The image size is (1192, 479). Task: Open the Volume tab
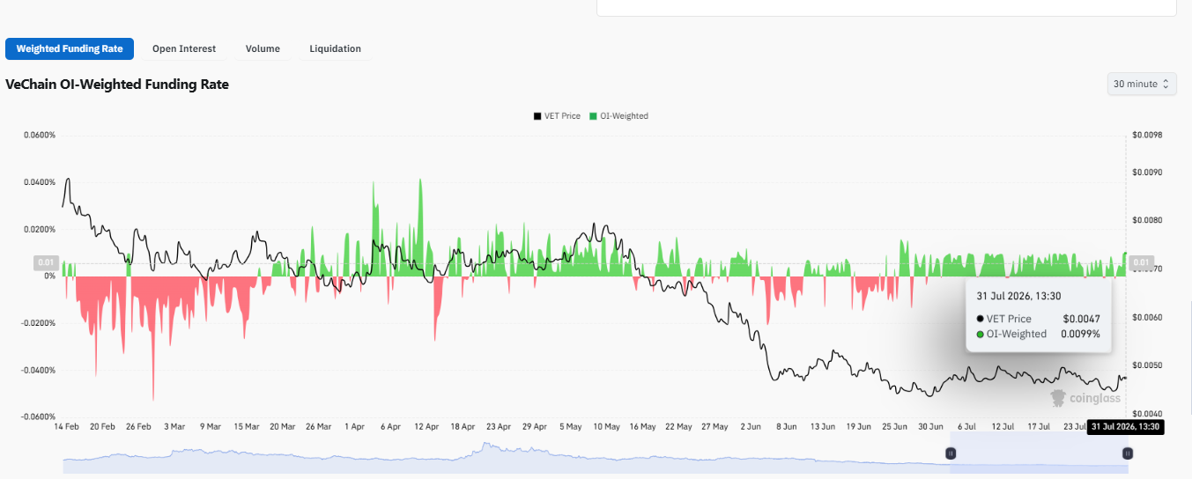[263, 48]
